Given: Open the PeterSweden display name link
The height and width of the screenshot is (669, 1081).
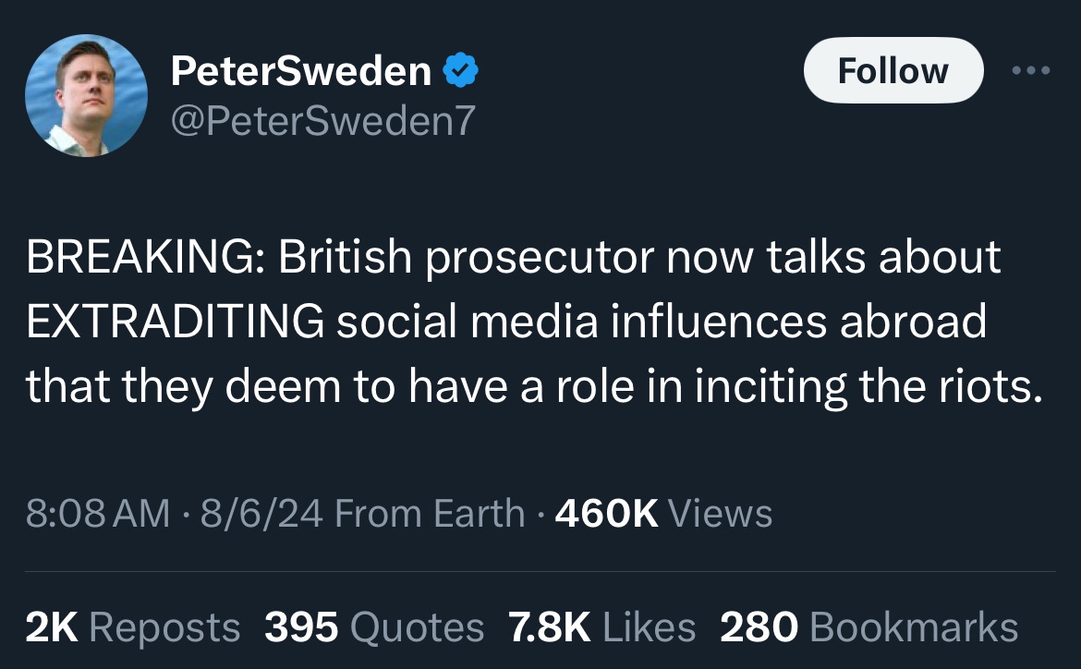Looking at the screenshot, I should pyautogui.click(x=300, y=71).
